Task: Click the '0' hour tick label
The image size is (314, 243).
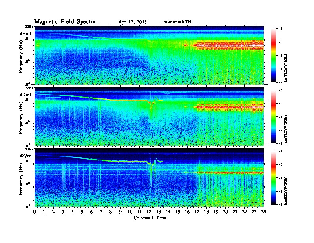Action: (x=34, y=212)
